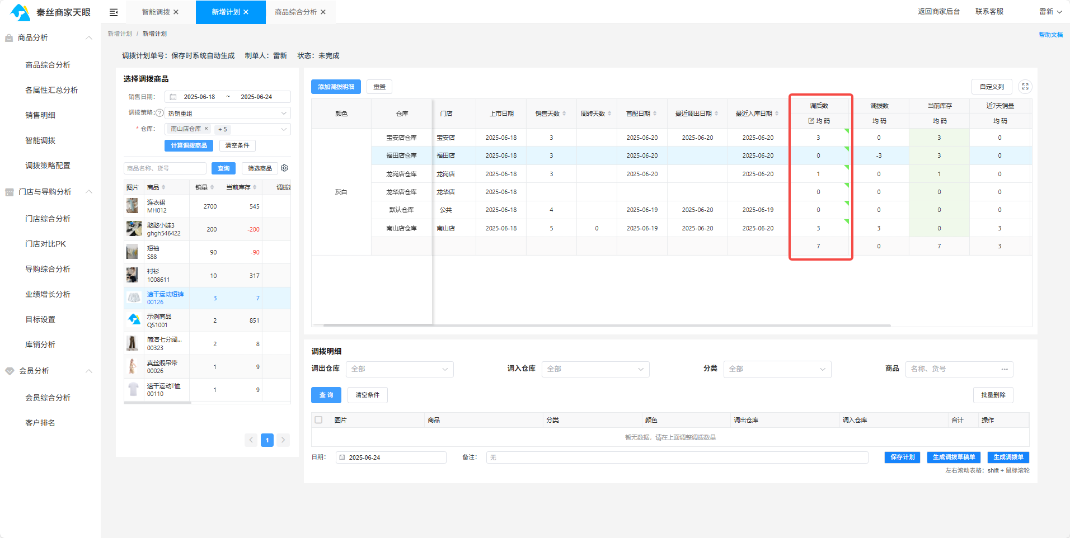Close the 新增计划 tab

[x=246, y=12]
